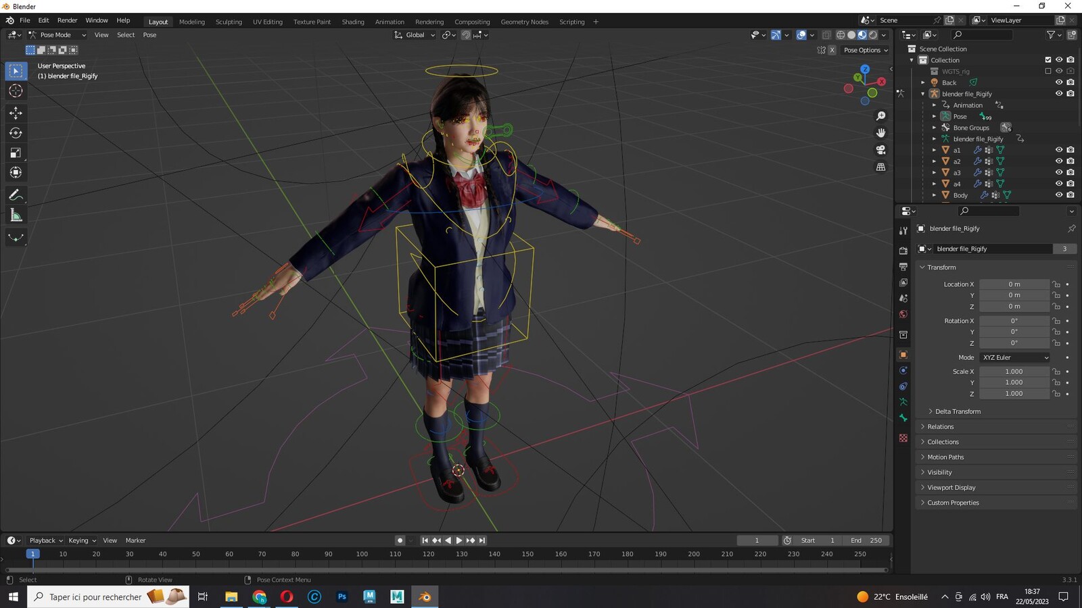This screenshot has width=1082, height=608.
Task: Switch to the Shading workspace tab
Action: [x=353, y=22]
